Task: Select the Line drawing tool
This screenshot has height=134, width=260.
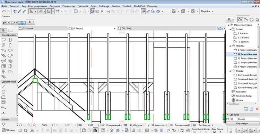Action: pos(3,86)
